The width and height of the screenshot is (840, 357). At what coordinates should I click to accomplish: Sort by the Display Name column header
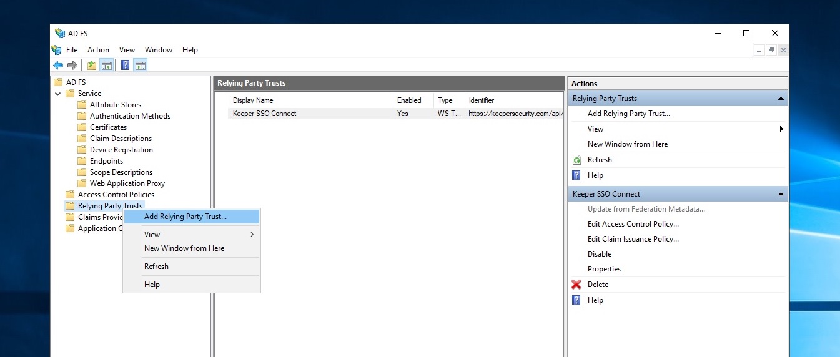pyautogui.click(x=253, y=100)
